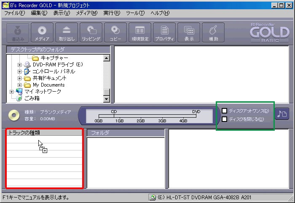Select the ごみ箱 recycle bin icon
295x203 pixels.
coord(19,98)
